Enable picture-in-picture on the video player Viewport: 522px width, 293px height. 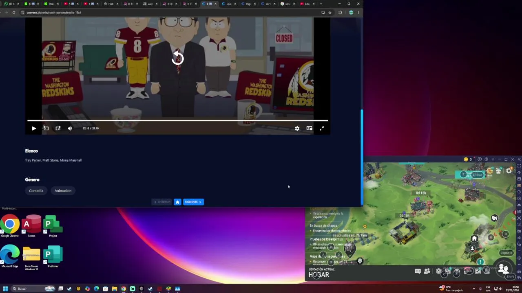point(310,128)
